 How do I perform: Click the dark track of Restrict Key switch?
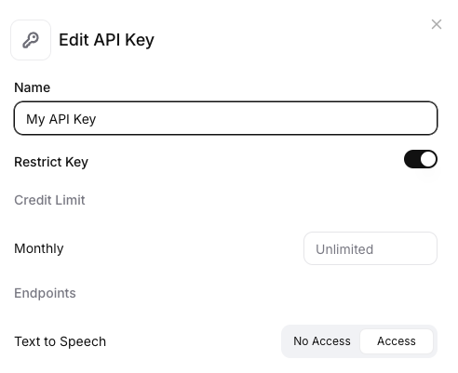pos(412,159)
